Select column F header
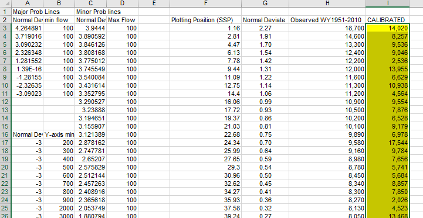Screen dimensions: 423x218 pos(205,4)
